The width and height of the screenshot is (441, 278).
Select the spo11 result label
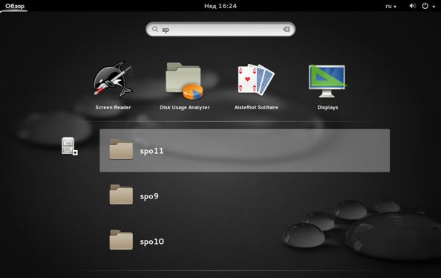151,151
